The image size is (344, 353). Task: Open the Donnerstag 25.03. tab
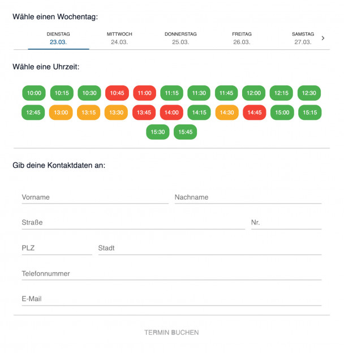[180, 38]
